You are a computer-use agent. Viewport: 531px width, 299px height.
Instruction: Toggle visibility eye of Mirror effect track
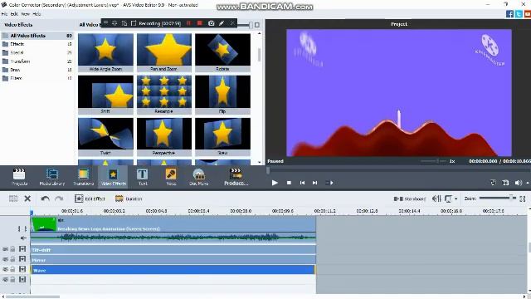click(5, 259)
